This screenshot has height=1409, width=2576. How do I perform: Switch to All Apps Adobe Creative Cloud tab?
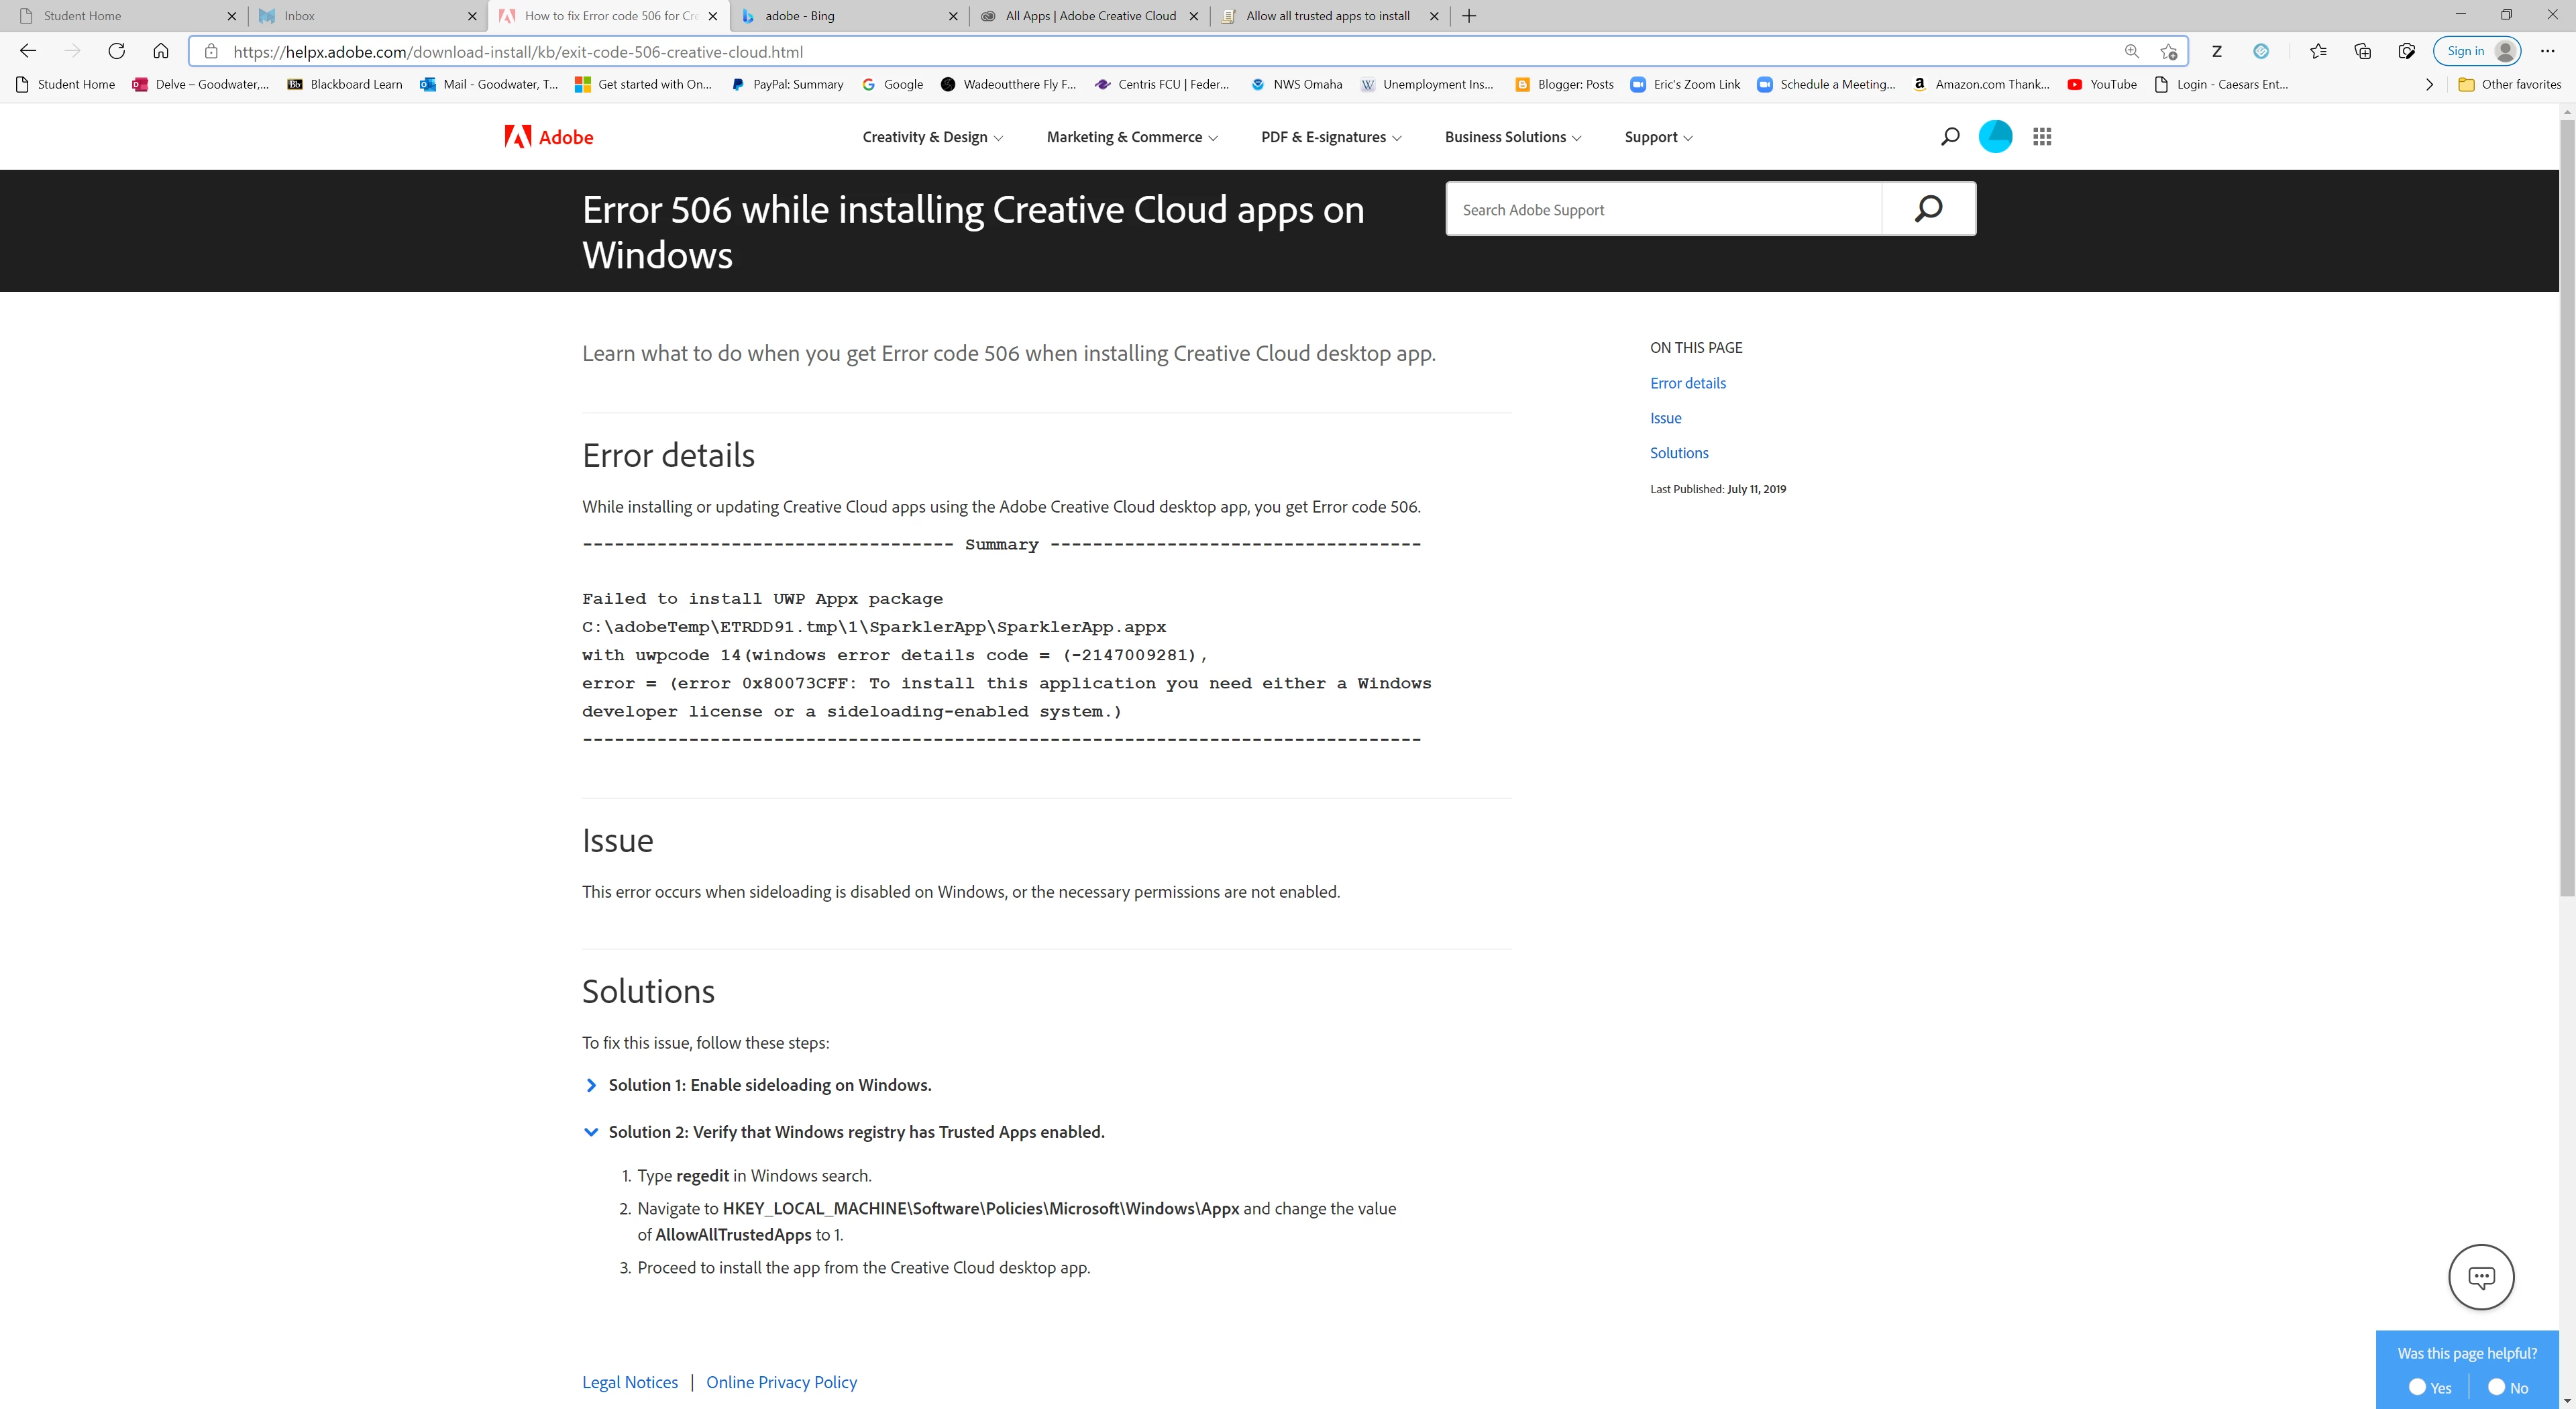1090,16
